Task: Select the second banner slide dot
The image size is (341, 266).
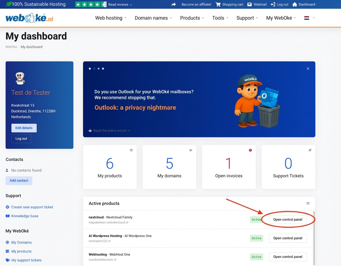Action: pyautogui.click(x=94, y=69)
